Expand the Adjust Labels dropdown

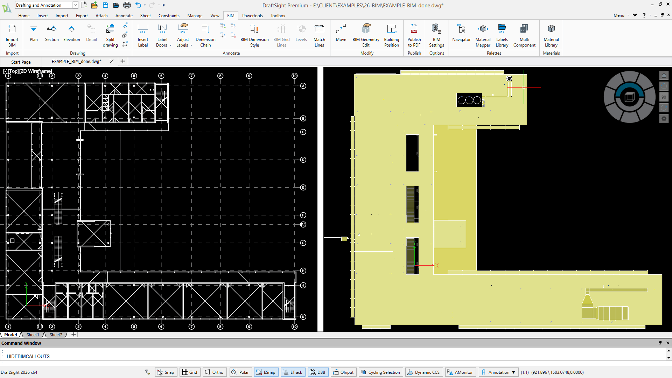191,45
